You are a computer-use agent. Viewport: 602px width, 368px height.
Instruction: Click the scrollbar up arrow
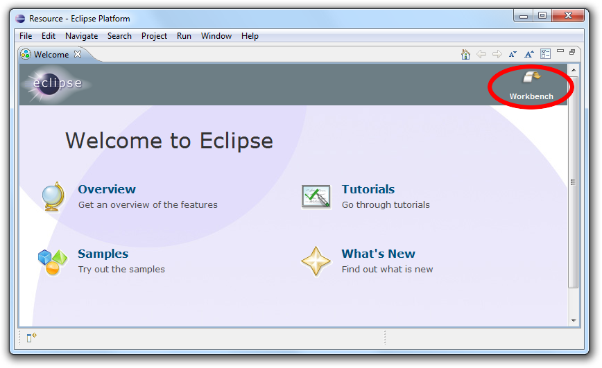(x=574, y=70)
